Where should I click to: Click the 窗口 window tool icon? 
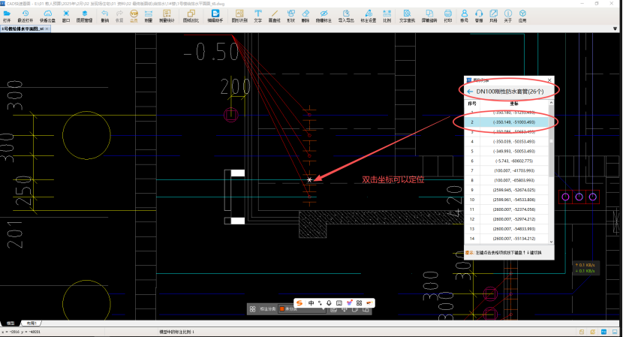tap(66, 16)
